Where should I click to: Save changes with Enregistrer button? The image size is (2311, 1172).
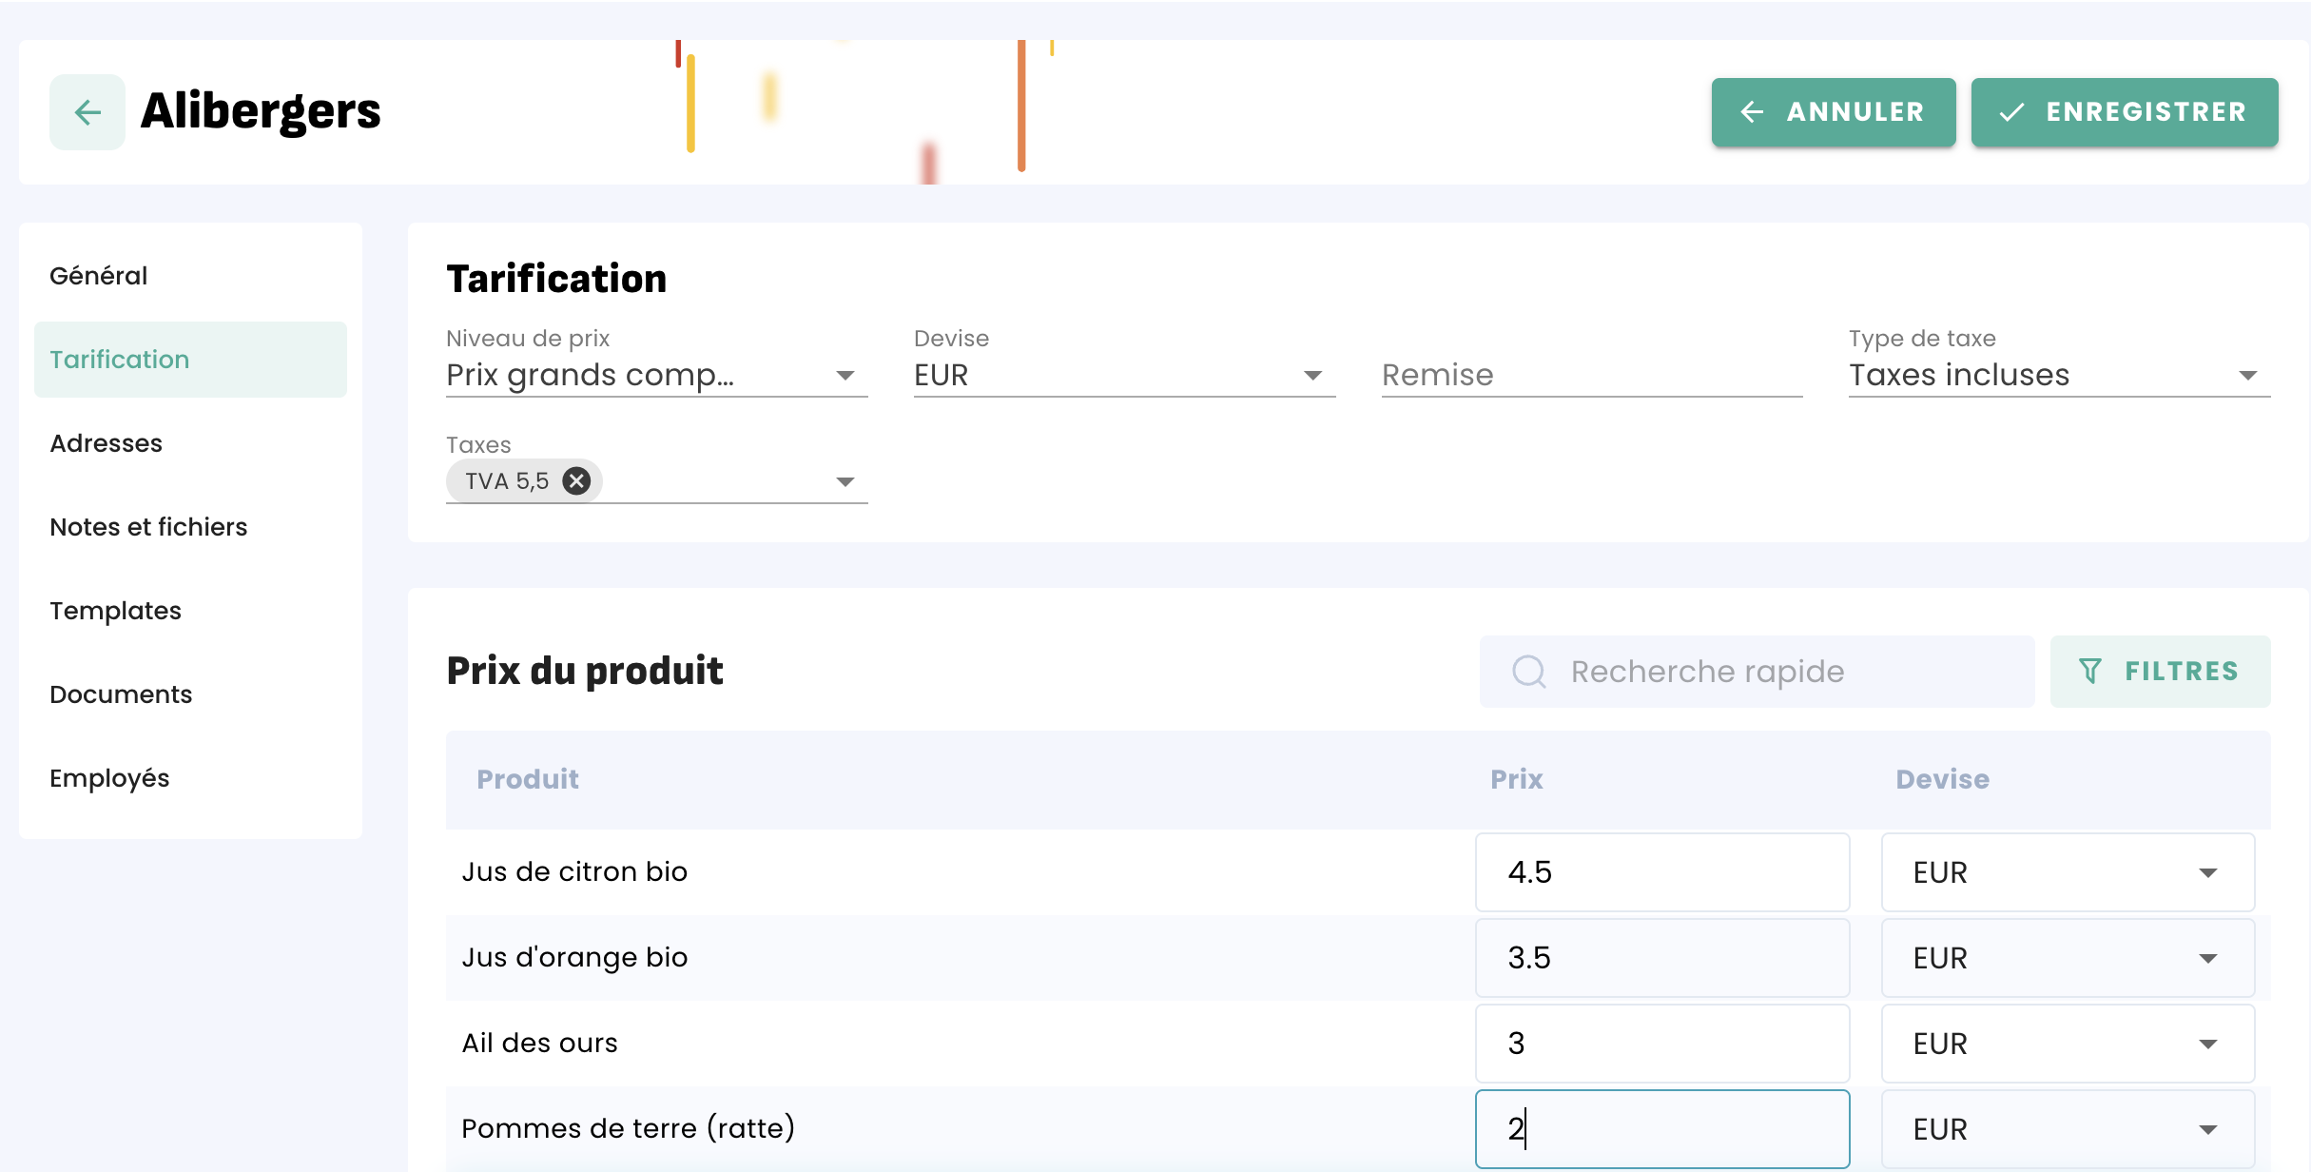[x=2124, y=112]
